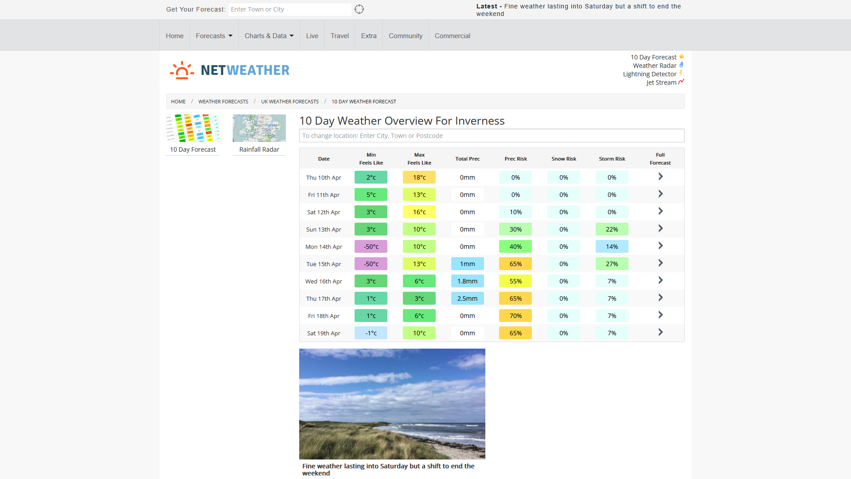Click the Netweather sun logo
Viewport: 851px width, 479px height.
(x=182, y=70)
